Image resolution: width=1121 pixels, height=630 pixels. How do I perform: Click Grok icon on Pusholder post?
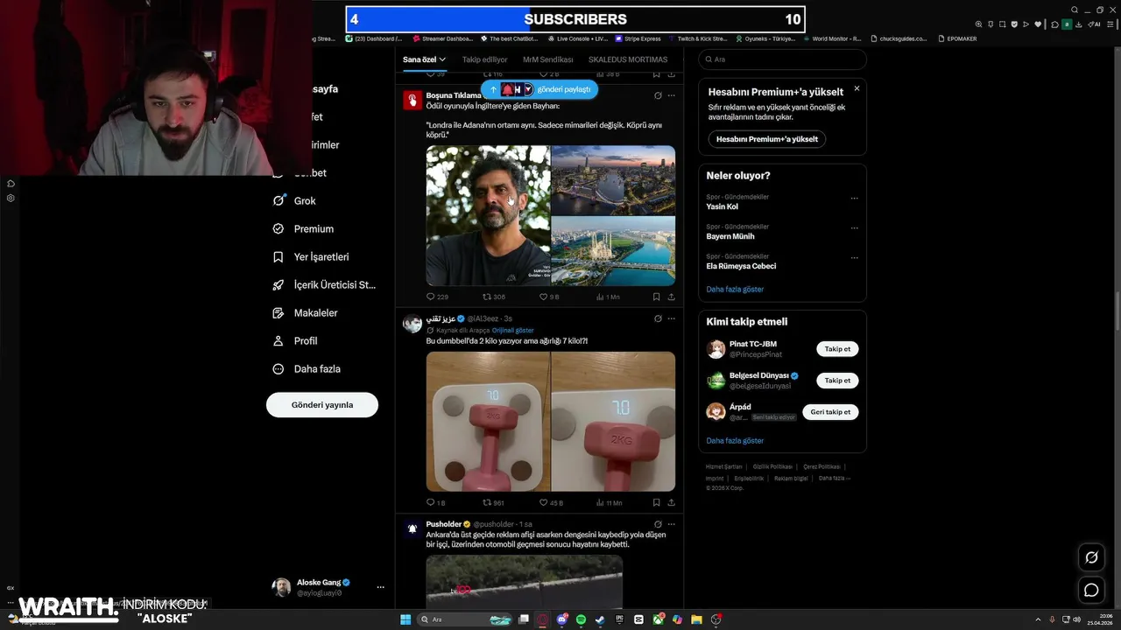(658, 524)
